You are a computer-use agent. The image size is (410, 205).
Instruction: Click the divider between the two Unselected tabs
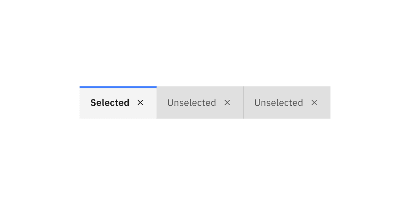[243, 102]
